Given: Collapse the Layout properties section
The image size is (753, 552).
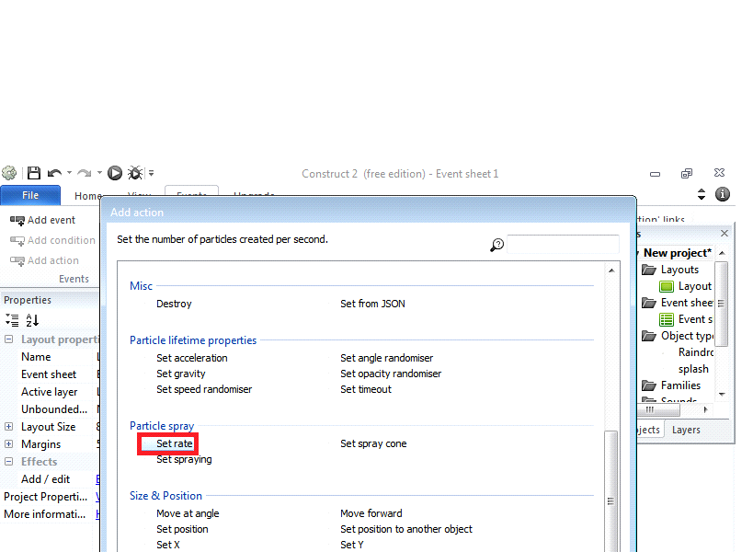Looking at the screenshot, I should [8, 339].
